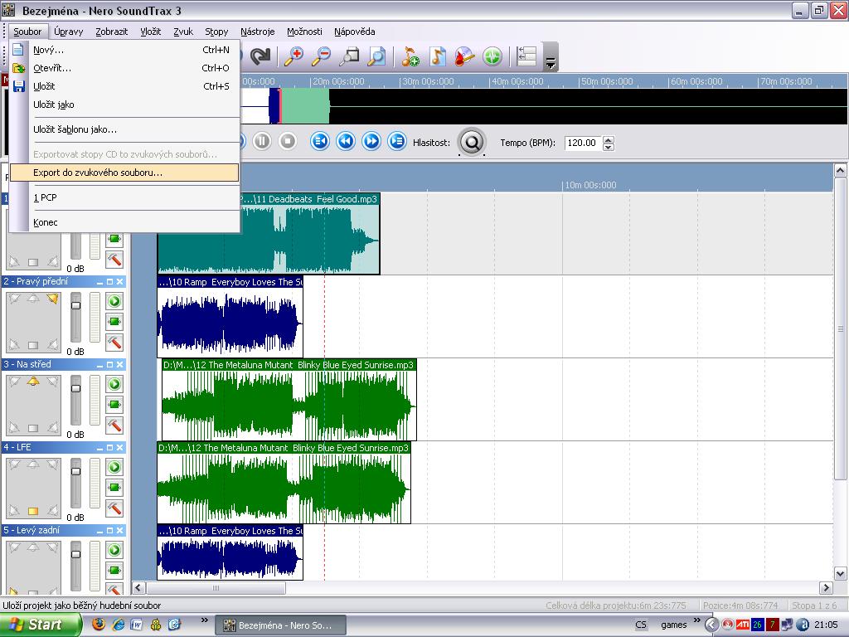Open recent project 1 PCP
Image resolution: width=849 pixels, height=637 pixels.
point(124,197)
